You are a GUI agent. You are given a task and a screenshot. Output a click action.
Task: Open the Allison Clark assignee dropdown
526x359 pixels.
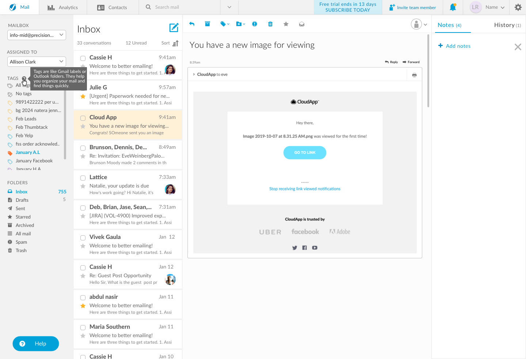37,62
